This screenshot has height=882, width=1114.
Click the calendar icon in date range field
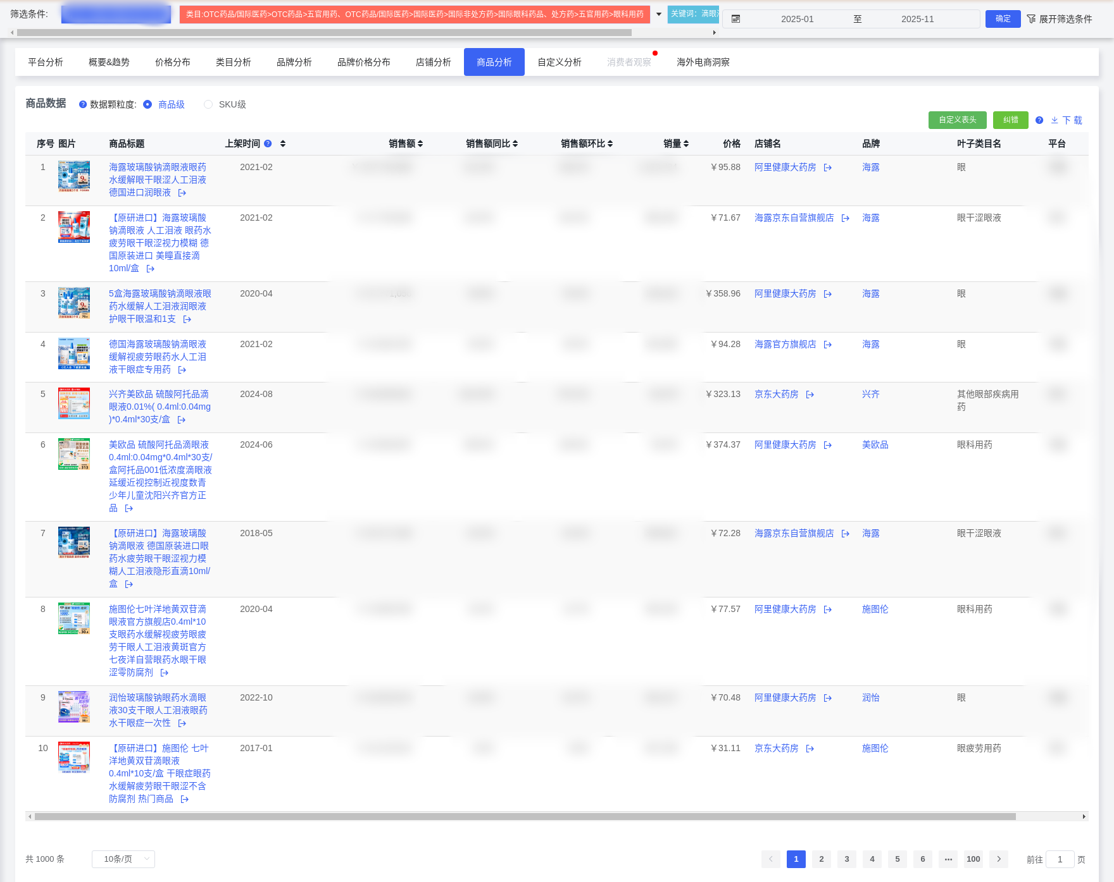point(735,19)
